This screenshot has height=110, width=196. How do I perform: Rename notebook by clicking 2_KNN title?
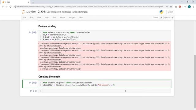pos(42,12)
